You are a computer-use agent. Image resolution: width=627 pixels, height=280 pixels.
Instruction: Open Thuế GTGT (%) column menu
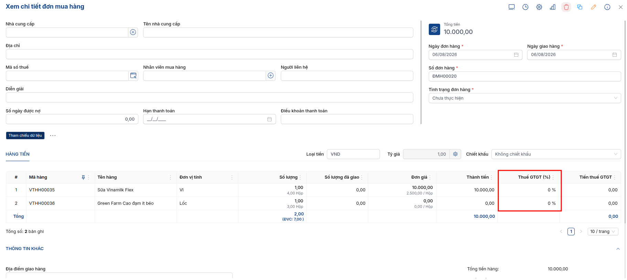553,177
